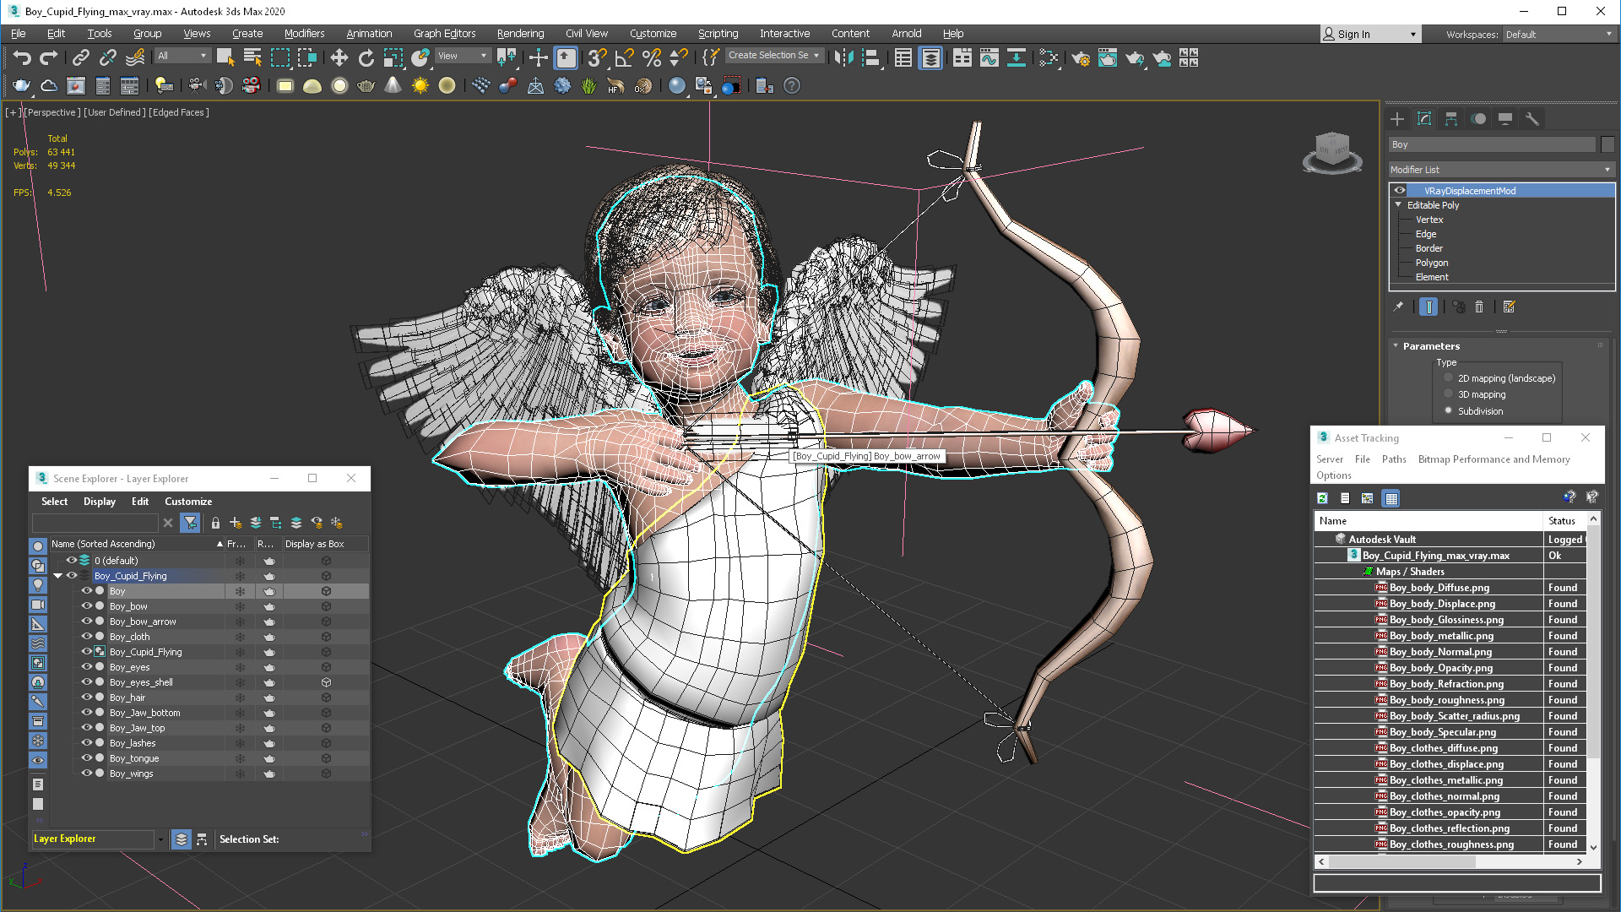The width and height of the screenshot is (1621, 912).
Task: Open Paths menu in Asset Tracking
Action: click(x=1394, y=459)
